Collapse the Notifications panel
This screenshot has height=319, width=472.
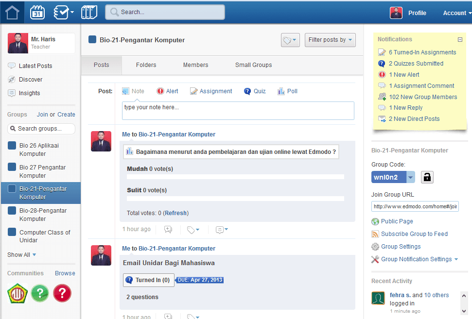[x=460, y=39]
